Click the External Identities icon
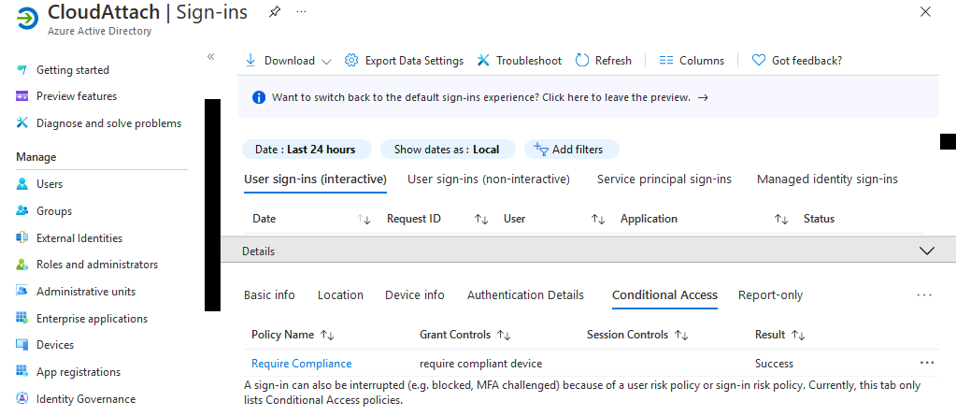 click(x=21, y=237)
